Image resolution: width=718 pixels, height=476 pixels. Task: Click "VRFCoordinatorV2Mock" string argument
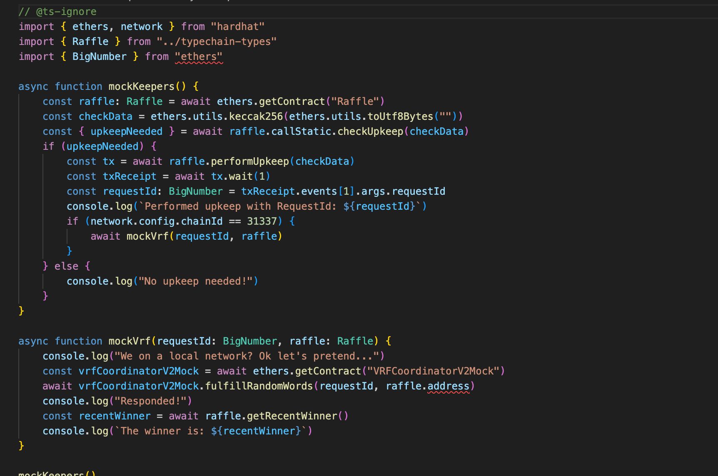pyautogui.click(x=433, y=371)
